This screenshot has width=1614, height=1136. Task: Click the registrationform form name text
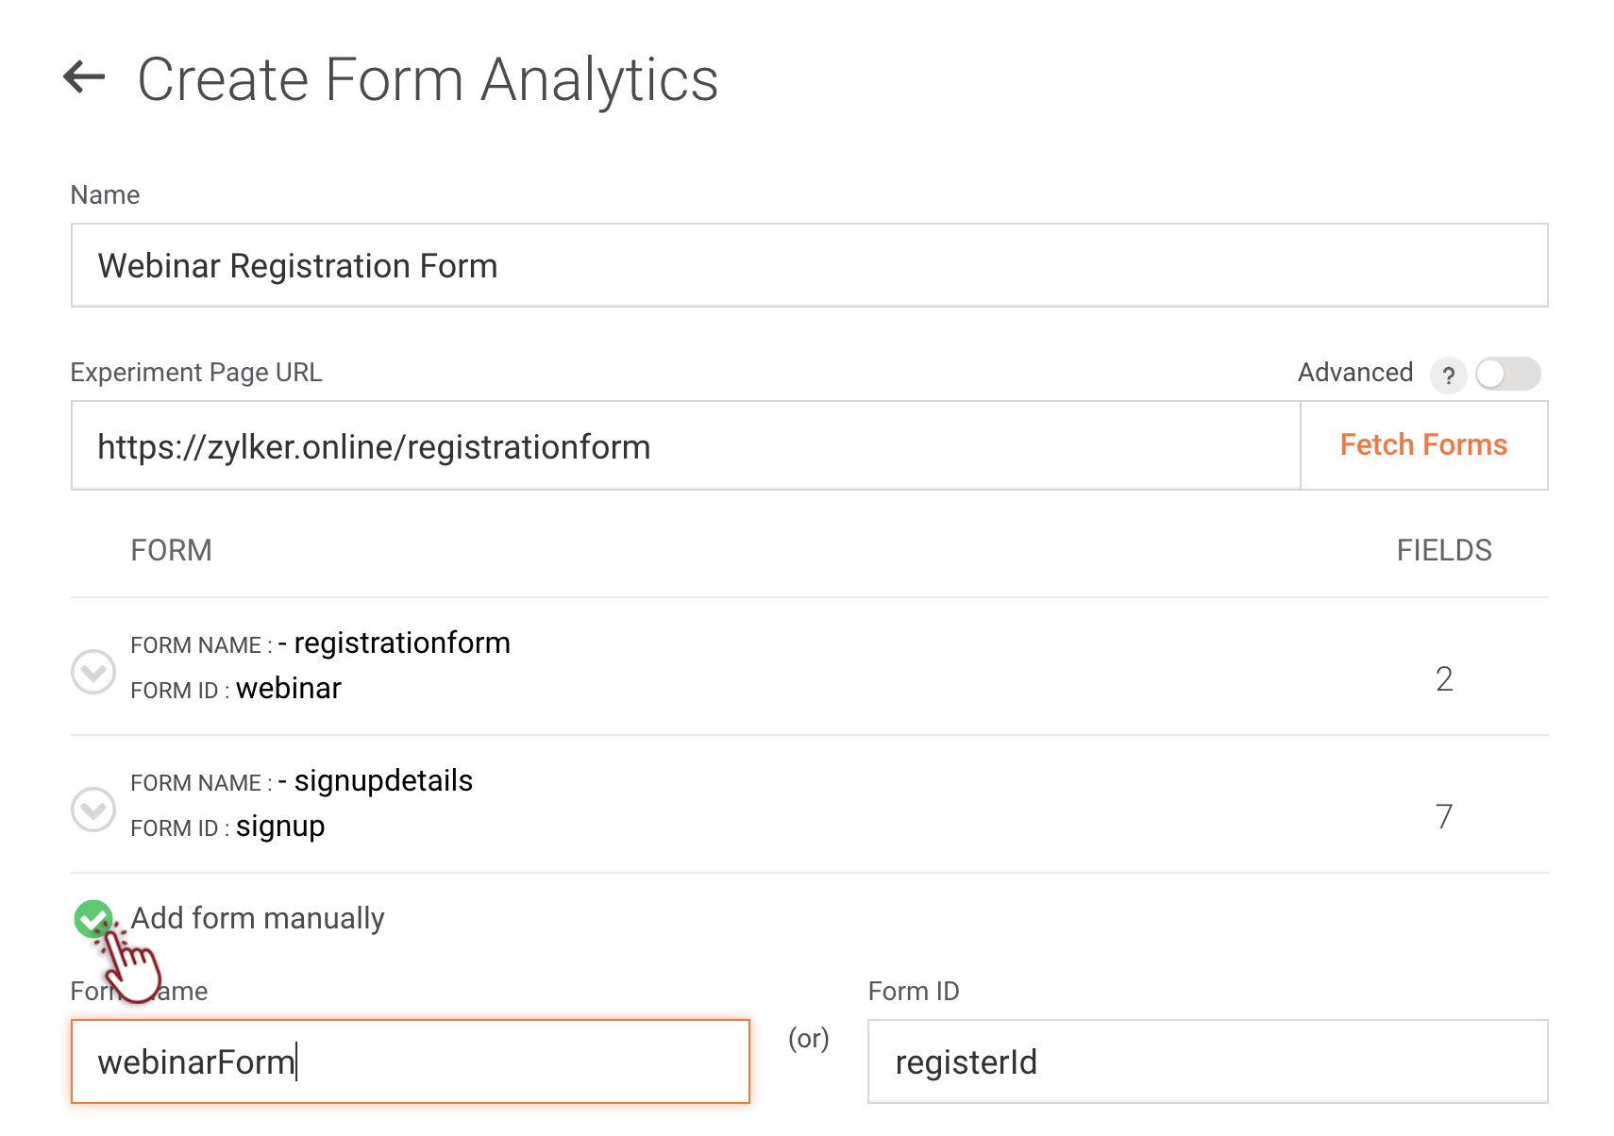[x=402, y=643]
